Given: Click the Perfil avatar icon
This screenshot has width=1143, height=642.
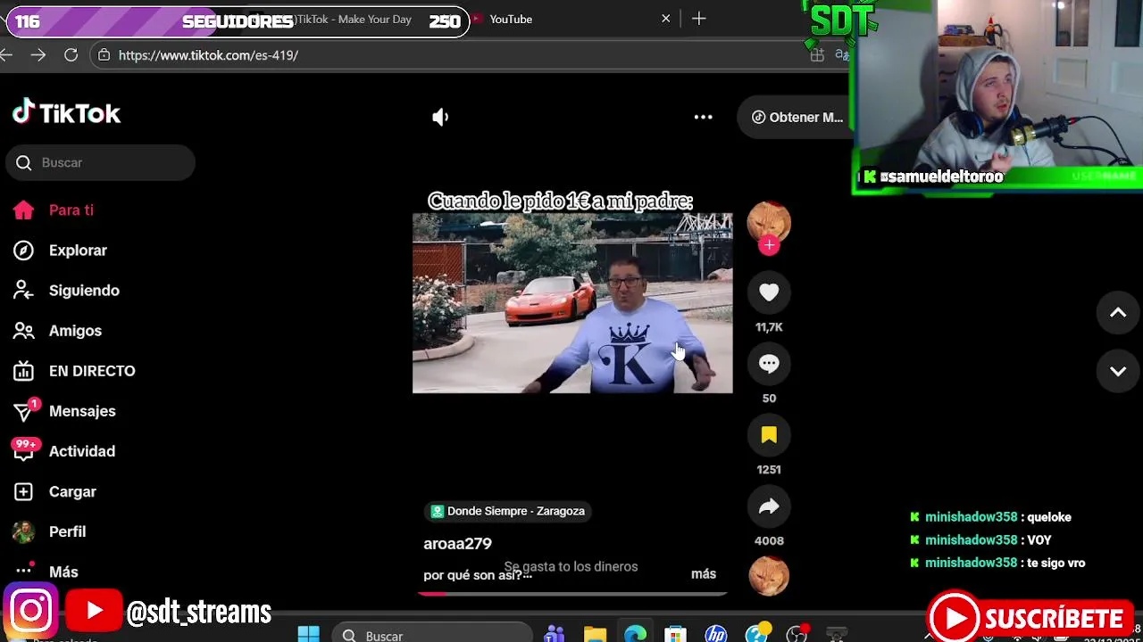Looking at the screenshot, I should [x=23, y=531].
